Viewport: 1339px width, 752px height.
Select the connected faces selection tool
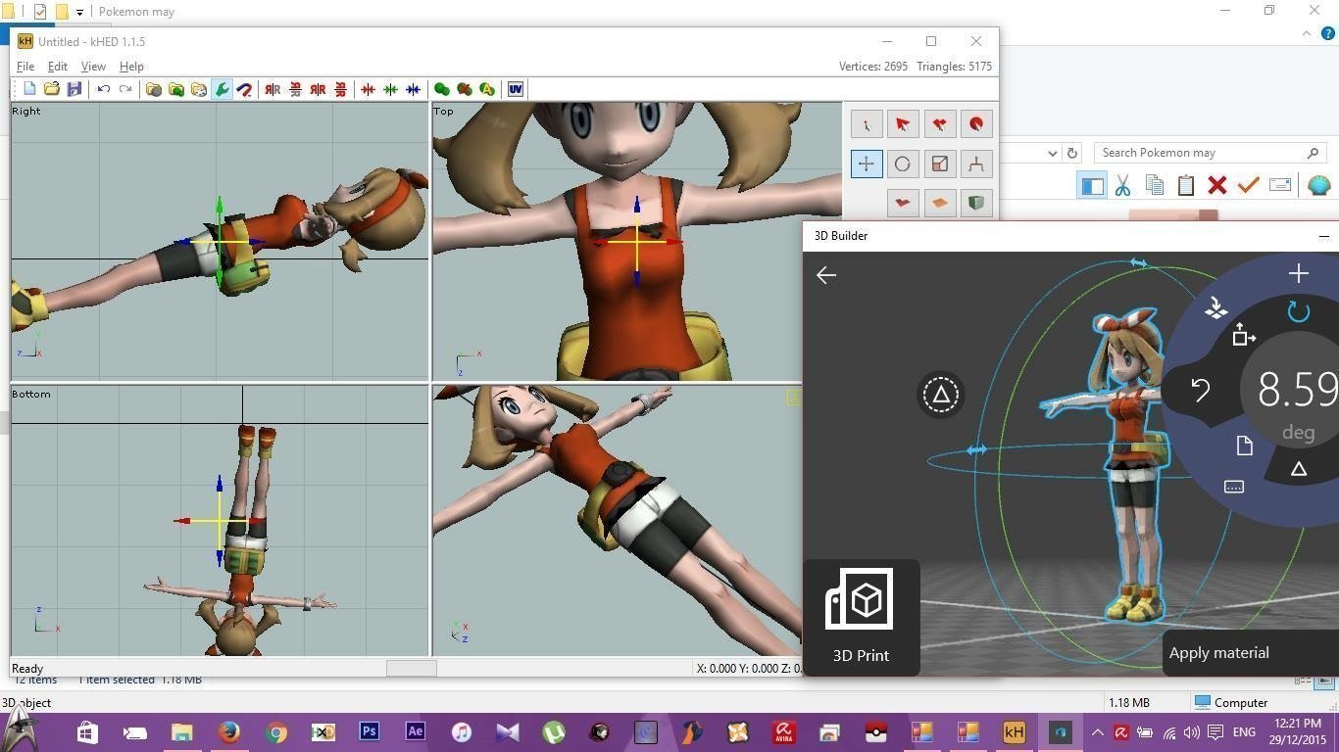click(x=940, y=124)
